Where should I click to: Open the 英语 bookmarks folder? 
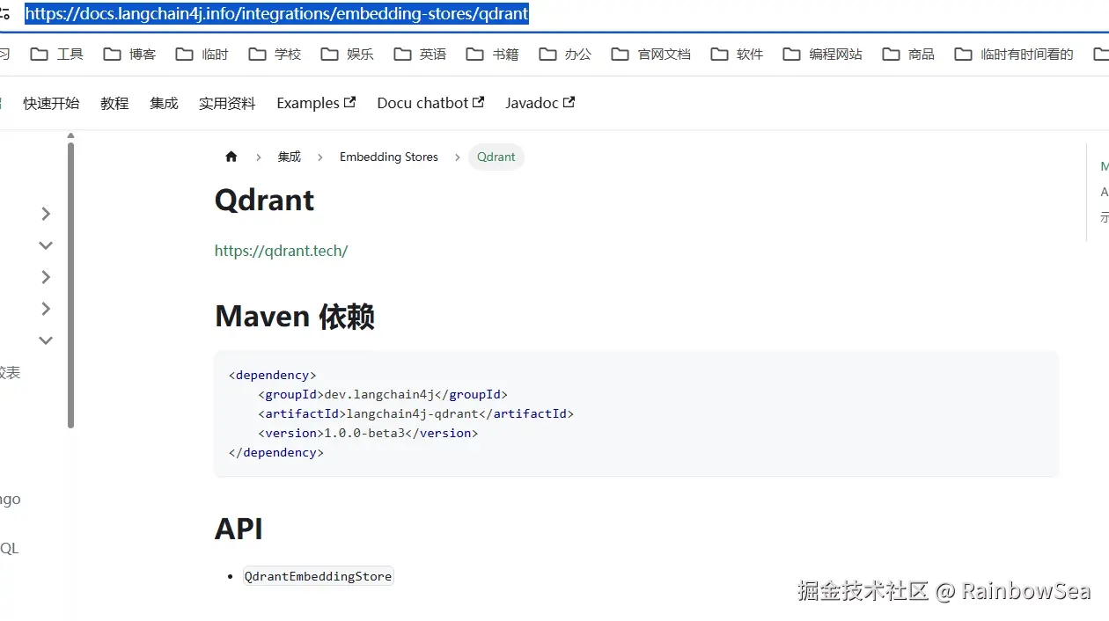pos(421,55)
